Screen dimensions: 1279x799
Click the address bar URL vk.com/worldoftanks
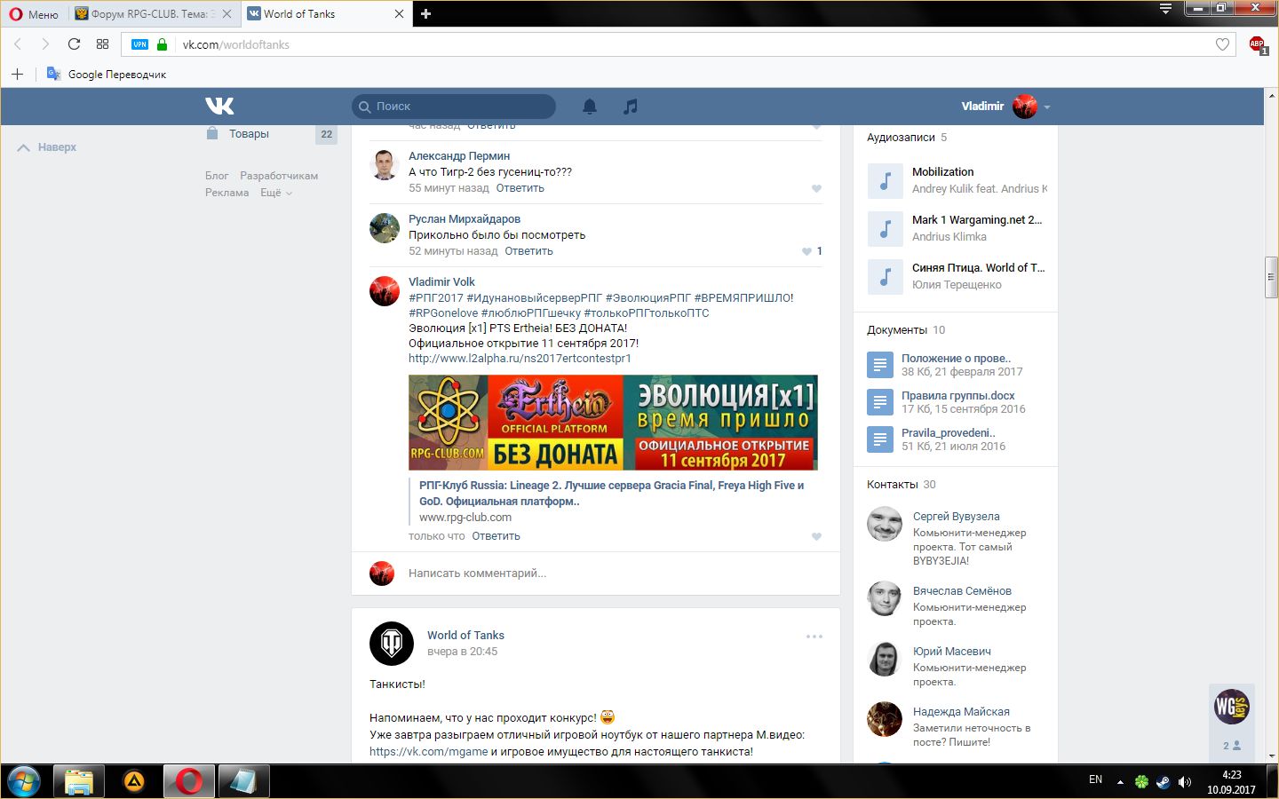(236, 44)
